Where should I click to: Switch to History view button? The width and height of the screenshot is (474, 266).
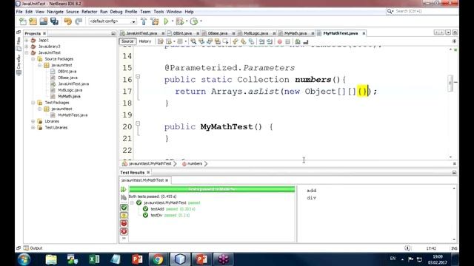(x=145, y=41)
